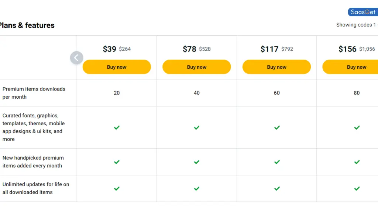The width and height of the screenshot is (378, 212).
Task: Click the unlimited updates checkmark in the $156 column
Action: tap(357, 188)
